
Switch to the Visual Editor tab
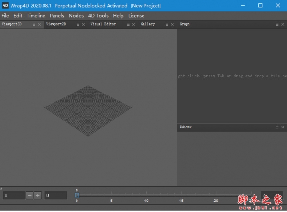point(103,24)
